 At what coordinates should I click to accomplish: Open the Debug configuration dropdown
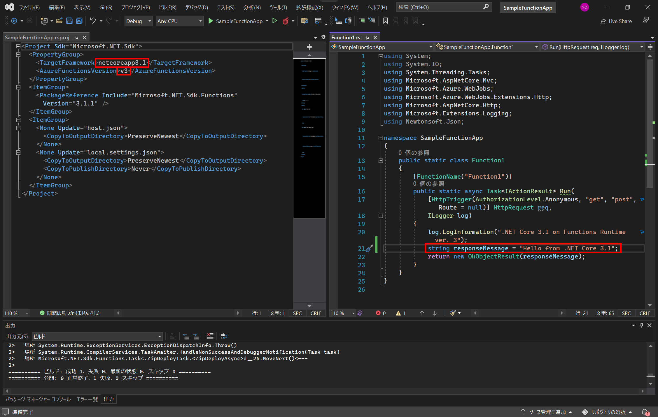pos(139,21)
